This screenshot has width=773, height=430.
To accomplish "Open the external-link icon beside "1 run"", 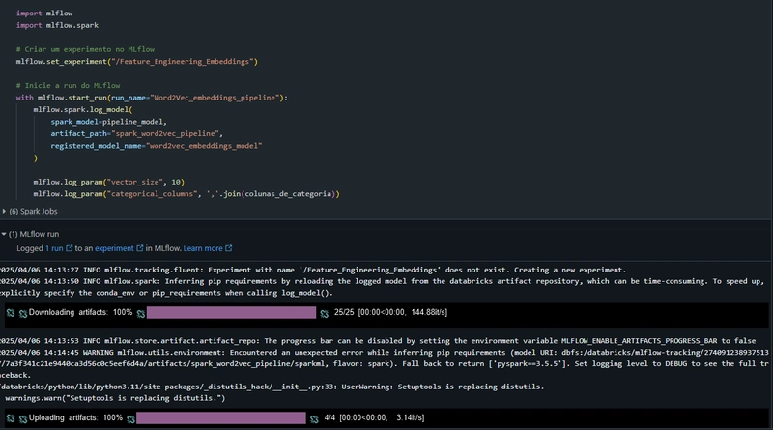I will [69, 248].
